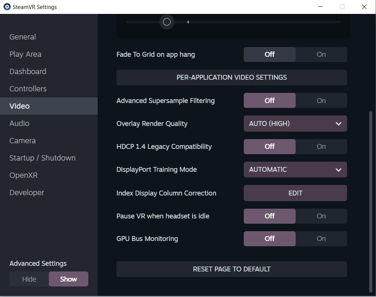Viewport: 376px width, 297px height.
Task: Open the General settings page
Action: pyautogui.click(x=49, y=37)
